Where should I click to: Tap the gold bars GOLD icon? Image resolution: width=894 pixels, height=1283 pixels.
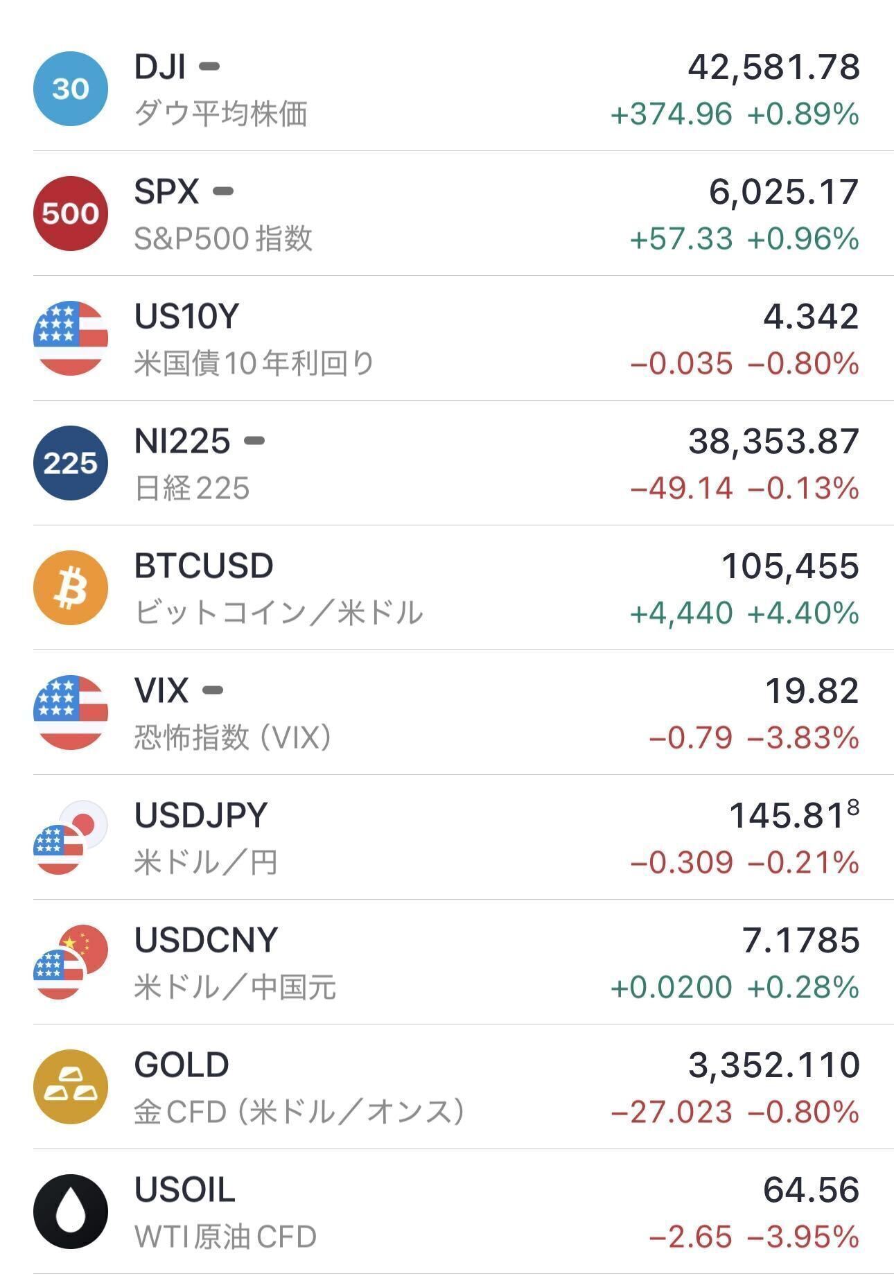(x=71, y=1087)
